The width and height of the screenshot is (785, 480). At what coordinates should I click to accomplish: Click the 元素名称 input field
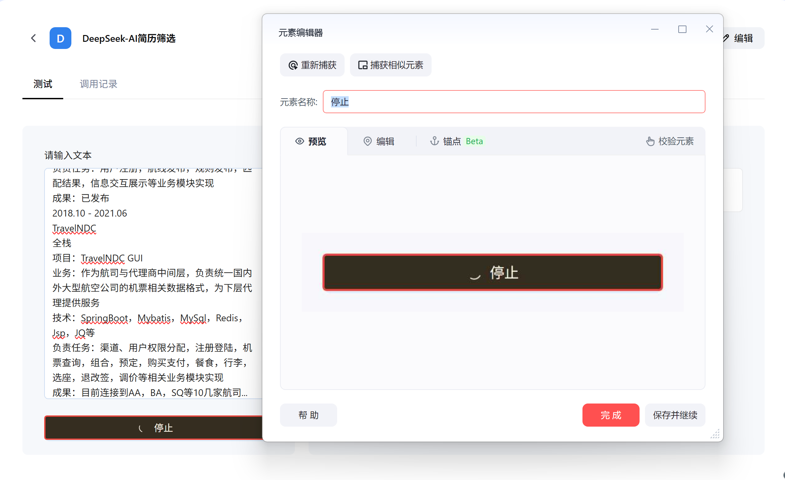tap(514, 102)
